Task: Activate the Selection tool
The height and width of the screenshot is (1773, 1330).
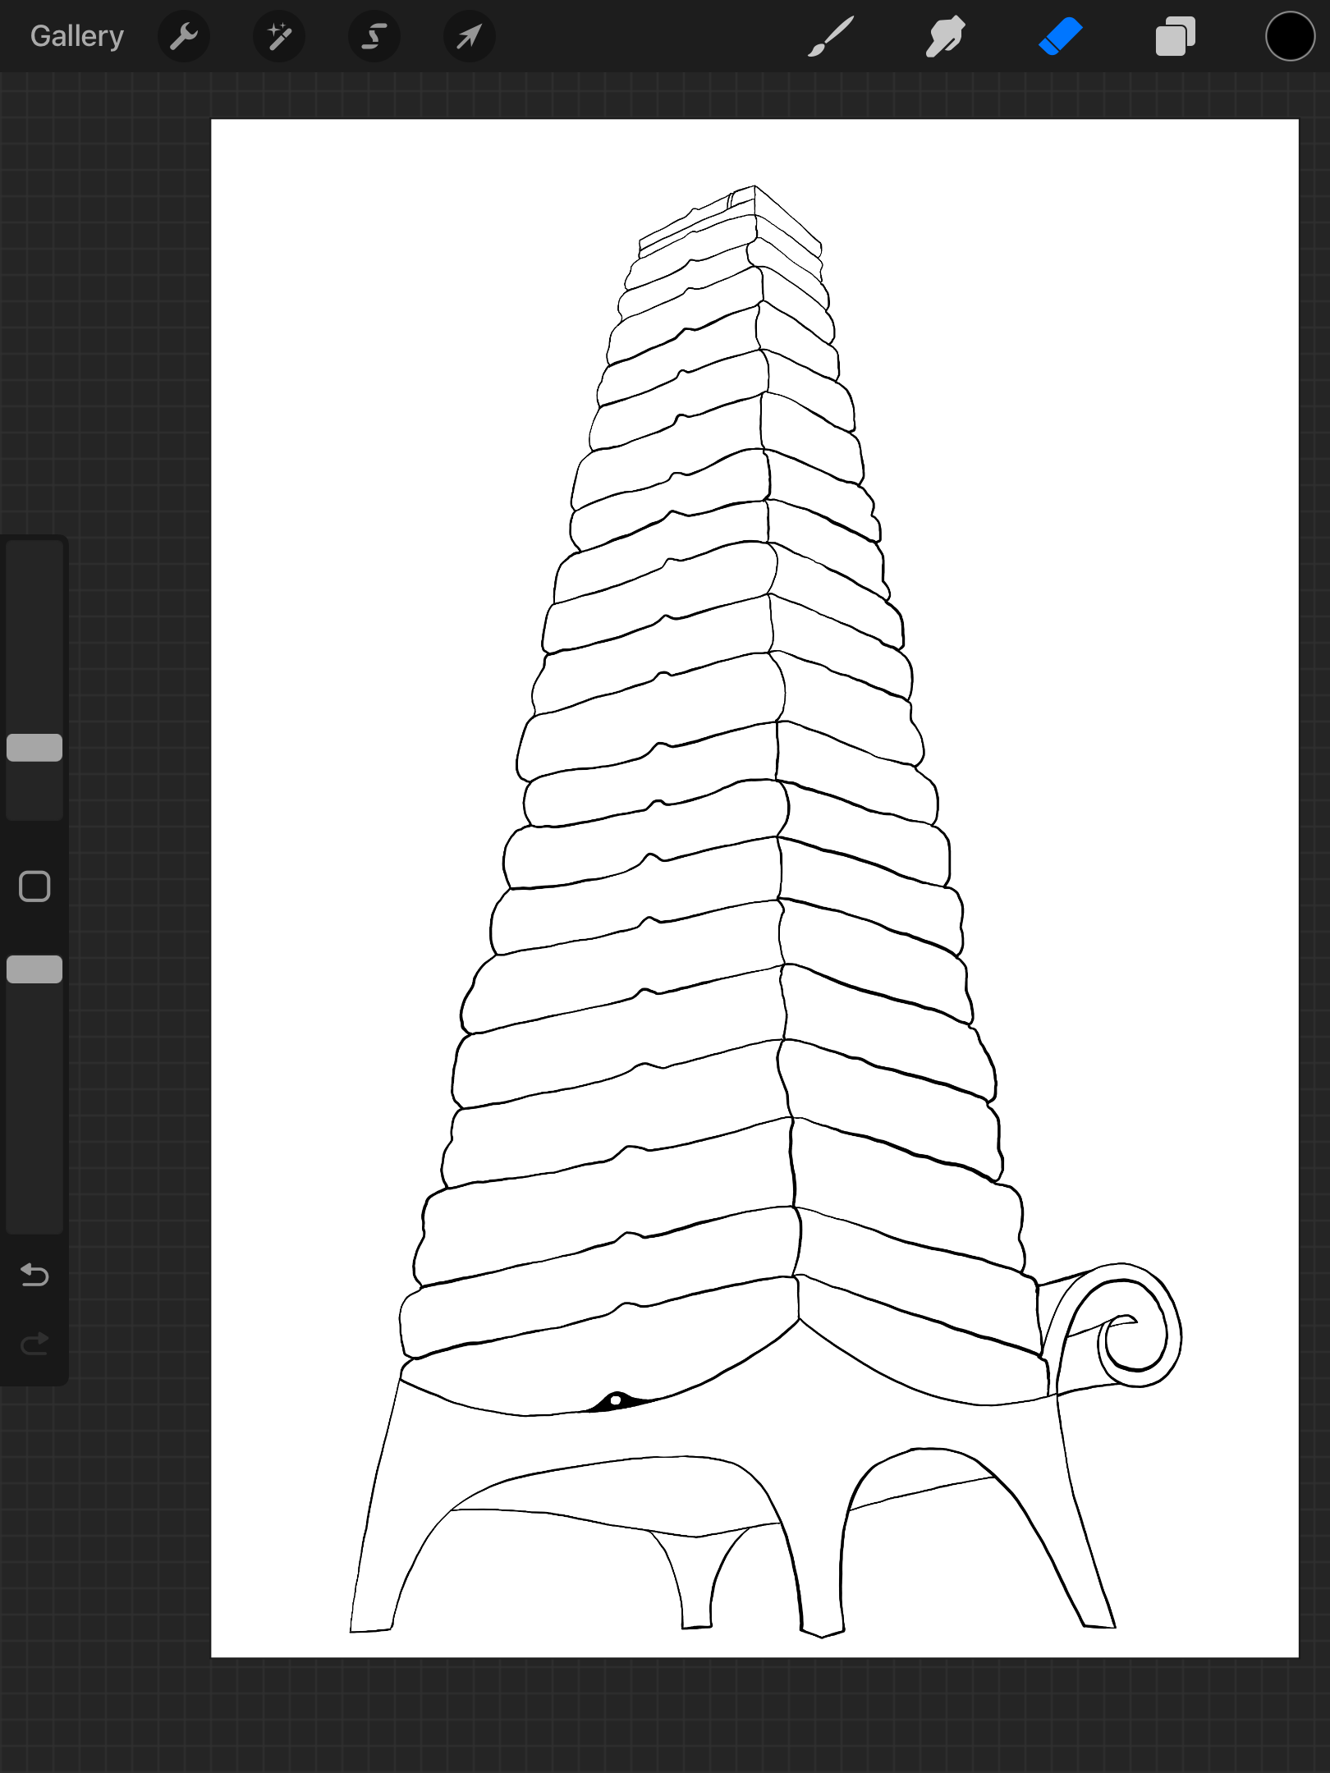Action: click(x=374, y=36)
